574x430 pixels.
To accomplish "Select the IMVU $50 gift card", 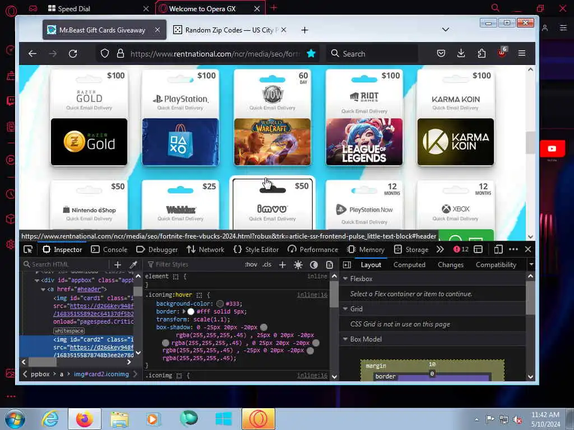I will tap(272, 203).
